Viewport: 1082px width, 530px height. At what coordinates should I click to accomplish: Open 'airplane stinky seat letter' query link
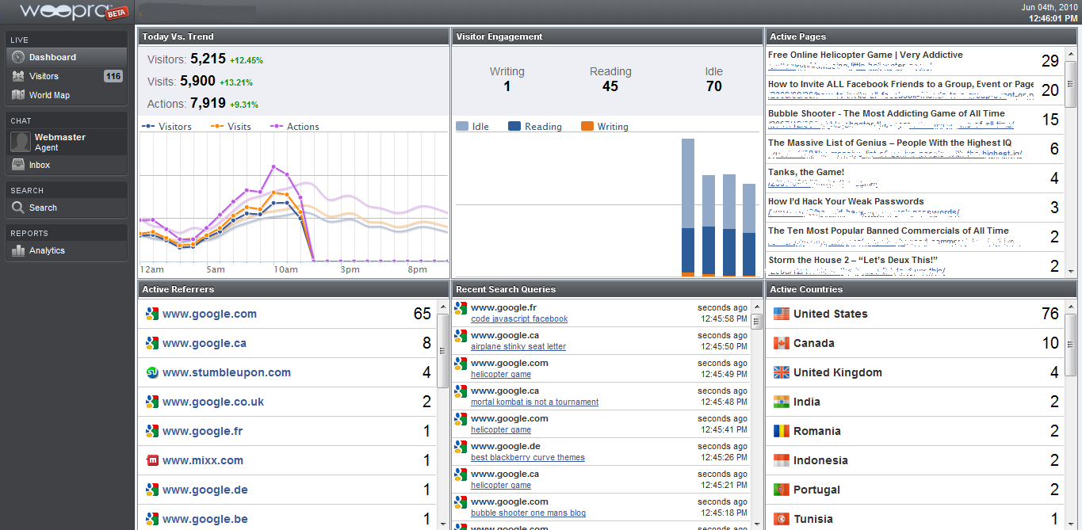518,346
